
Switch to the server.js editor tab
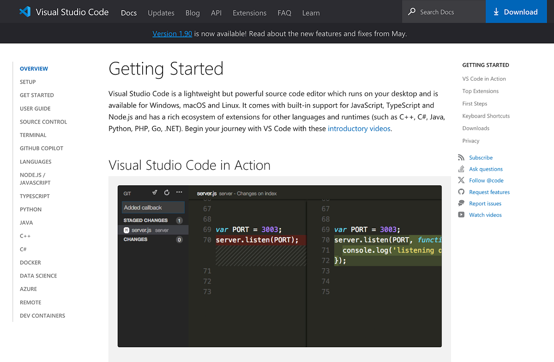pyautogui.click(x=206, y=193)
